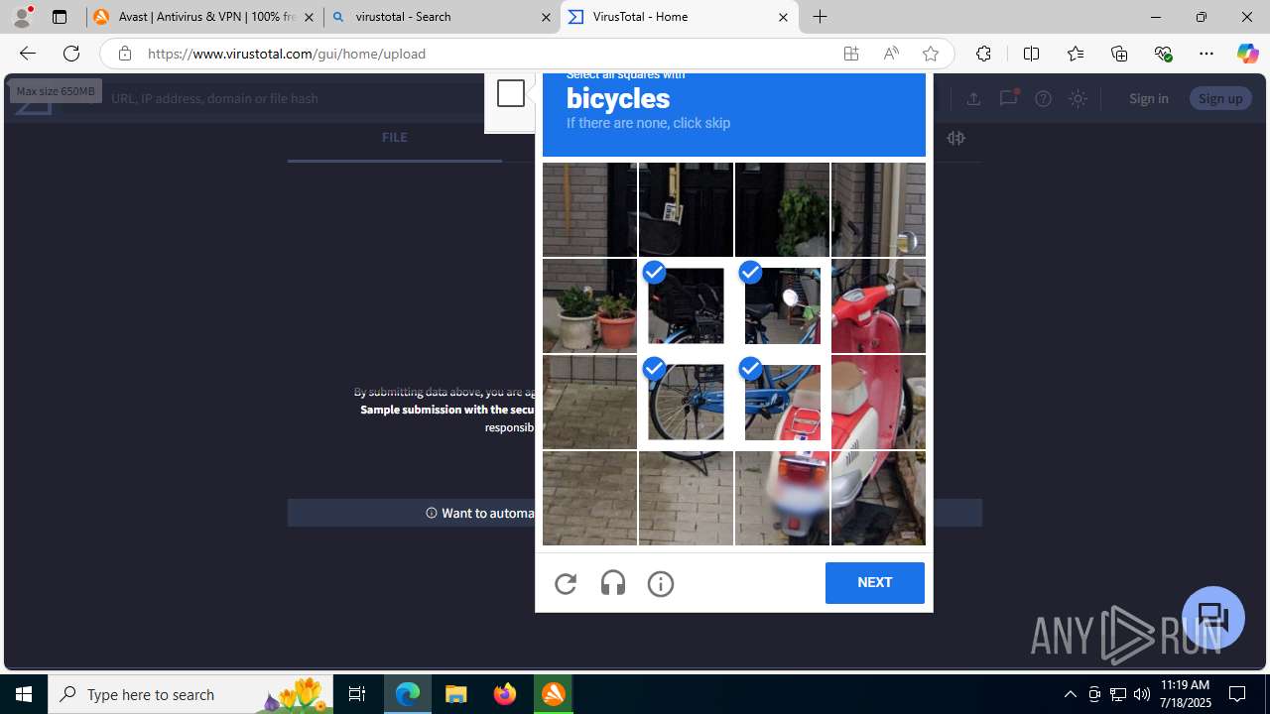Viewport: 1270px width, 714px height.
Task: Open Firefox from the taskbar
Action: [505, 694]
